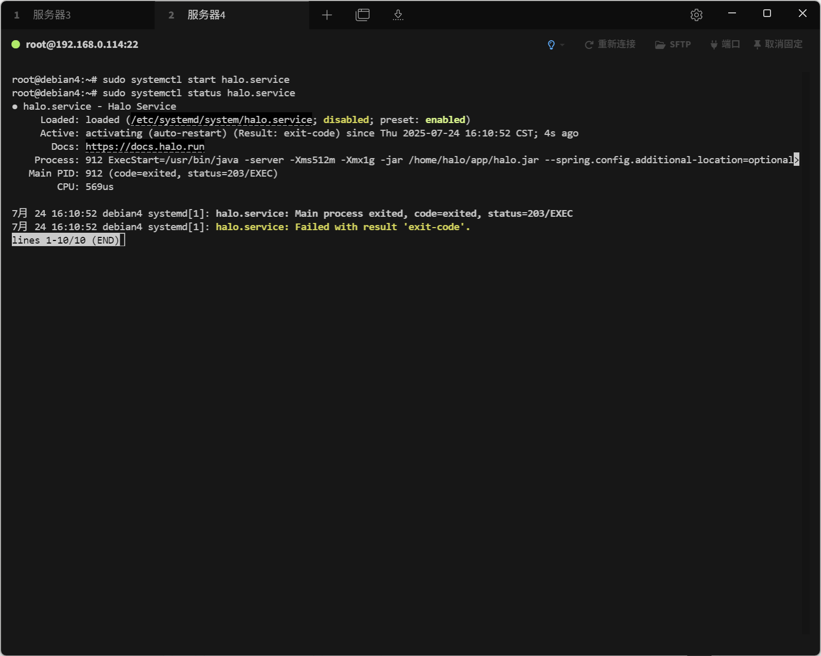Viewport: 821px width, 656px height.
Task: Open the multi-window layout icon
Action: 363,15
